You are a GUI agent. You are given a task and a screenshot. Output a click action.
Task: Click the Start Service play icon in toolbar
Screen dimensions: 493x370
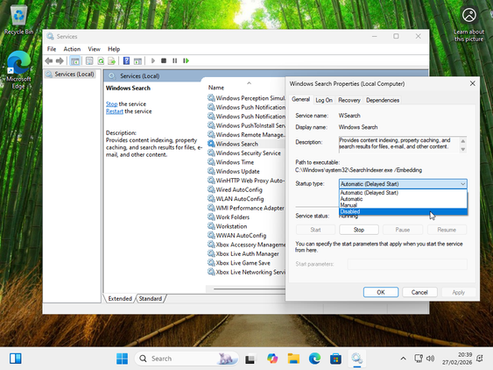[x=153, y=60]
